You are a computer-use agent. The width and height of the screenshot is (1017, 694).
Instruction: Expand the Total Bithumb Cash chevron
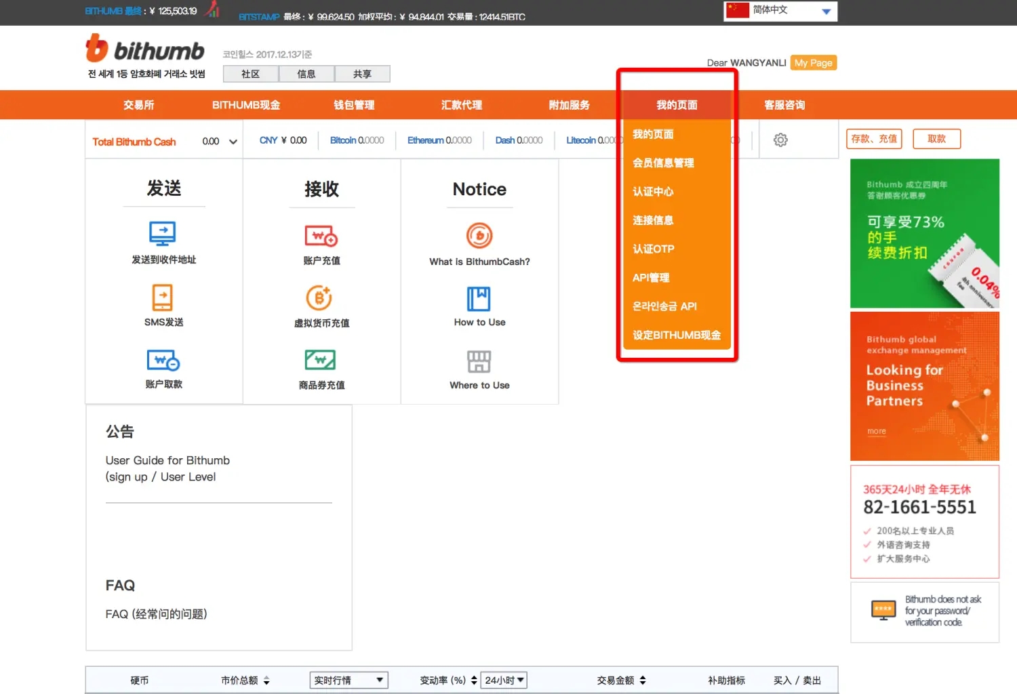point(232,141)
